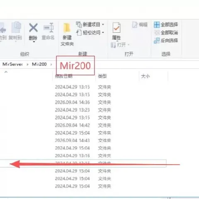
Task: Click the 重命名 text label
Action: 48,37
